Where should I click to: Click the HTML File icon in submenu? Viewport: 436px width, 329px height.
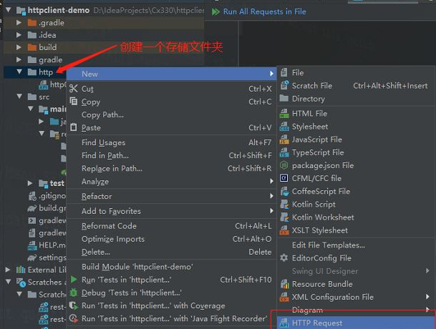point(284,114)
